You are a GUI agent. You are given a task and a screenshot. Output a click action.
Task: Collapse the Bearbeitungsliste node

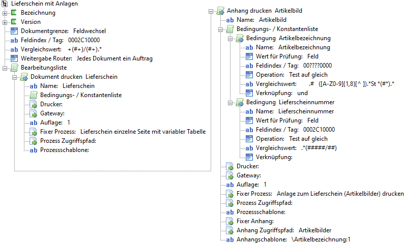[x=5, y=68]
